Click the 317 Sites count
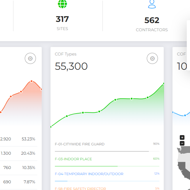The image size is (190, 190). click(62, 19)
